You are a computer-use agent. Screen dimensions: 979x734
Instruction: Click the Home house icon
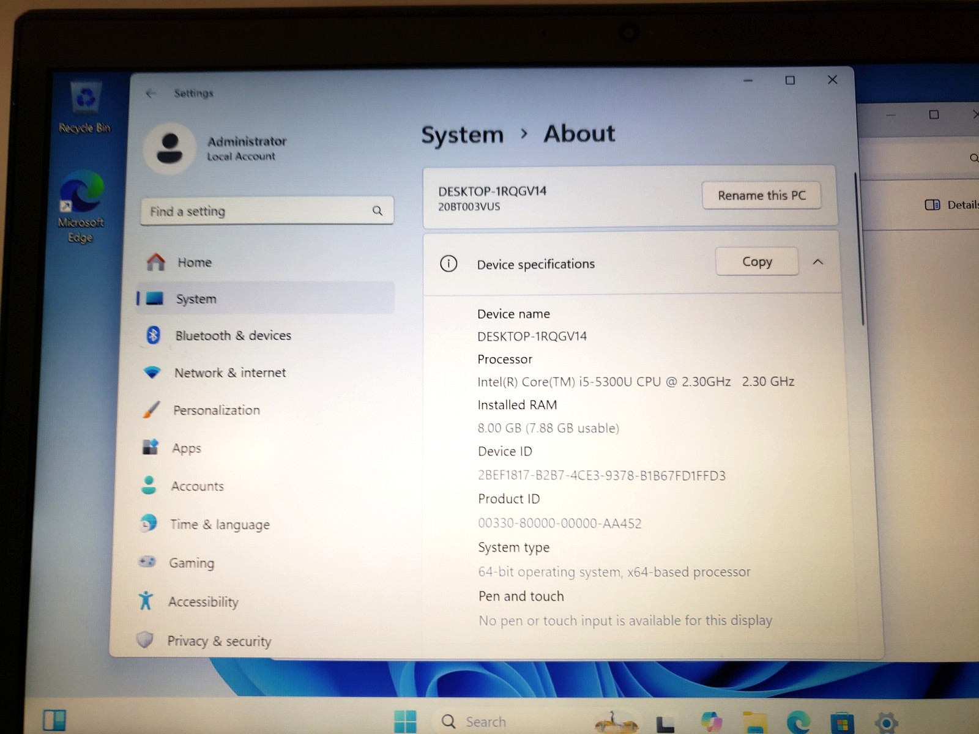pyautogui.click(x=155, y=262)
